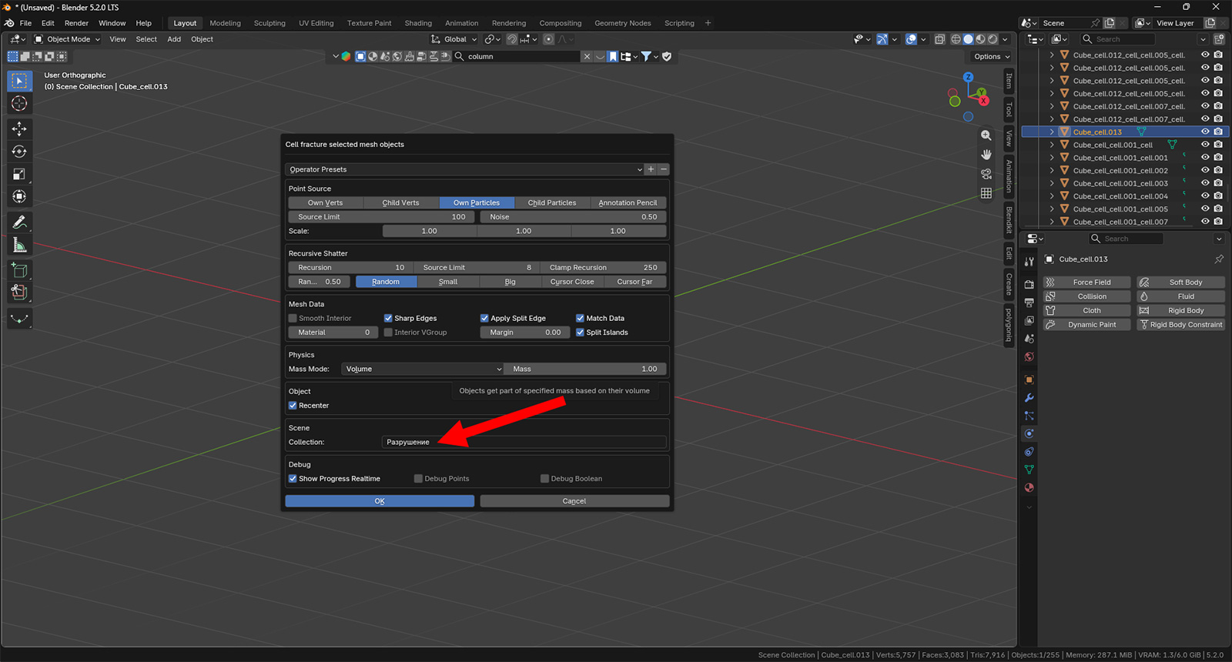Disable the Match Data checkbox
Viewport: 1232px width, 662px height.
point(580,318)
